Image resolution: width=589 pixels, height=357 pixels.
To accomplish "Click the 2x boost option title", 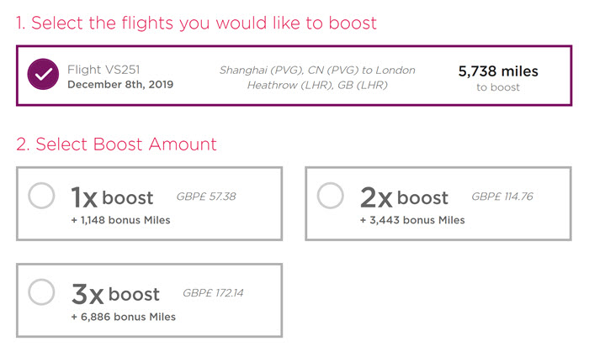I will (x=404, y=197).
